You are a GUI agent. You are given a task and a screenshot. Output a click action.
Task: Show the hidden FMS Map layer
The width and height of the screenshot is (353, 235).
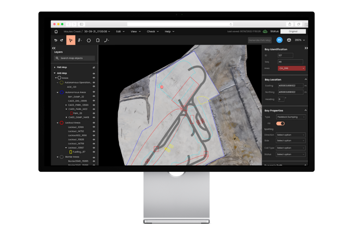(x=94, y=67)
